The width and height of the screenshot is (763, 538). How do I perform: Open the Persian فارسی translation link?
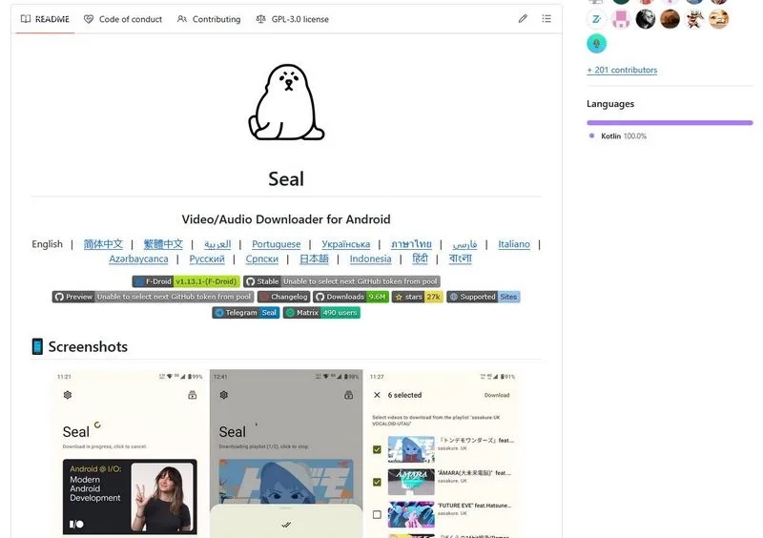click(464, 244)
